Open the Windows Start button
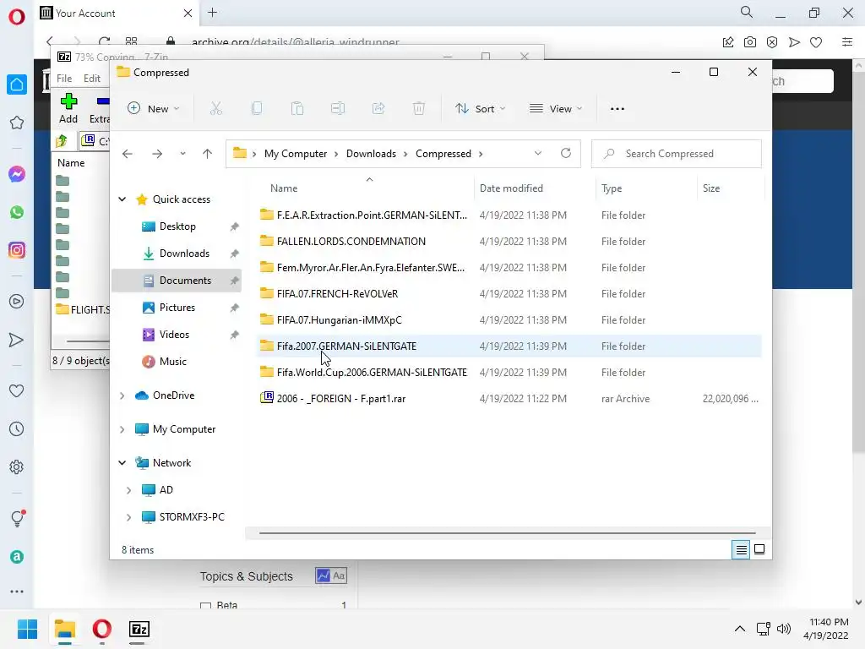The width and height of the screenshot is (865, 649). 28,629
